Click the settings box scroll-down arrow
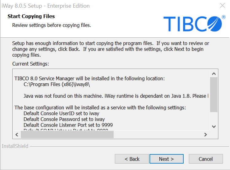 [214, 127]
